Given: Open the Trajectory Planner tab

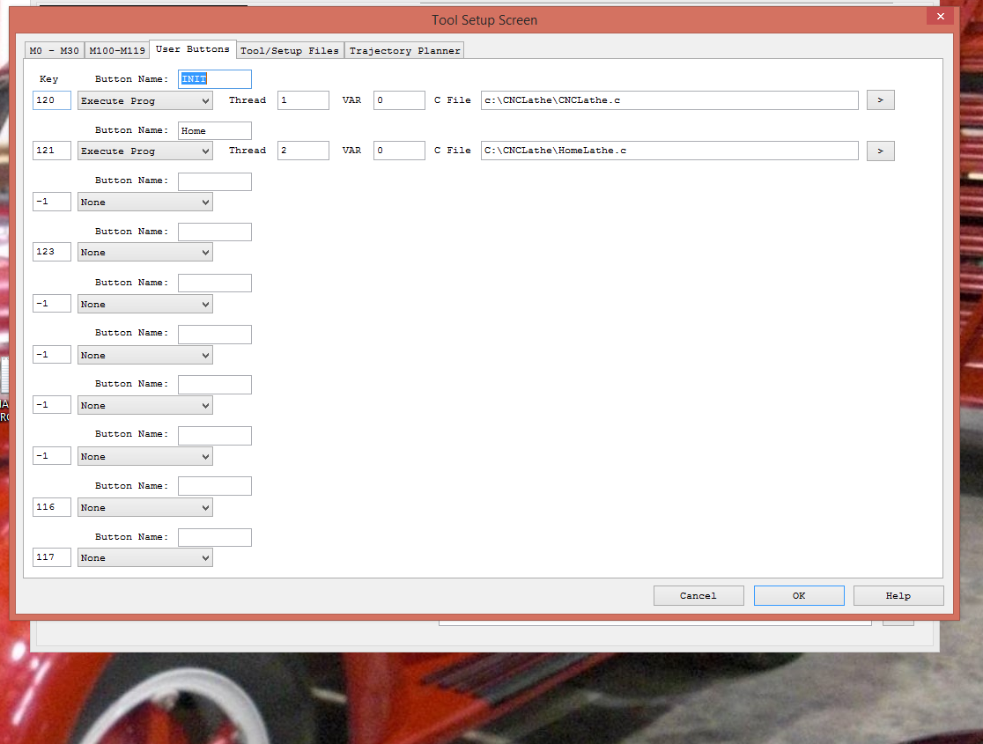Looking at the screenshot, I should 404,50.
